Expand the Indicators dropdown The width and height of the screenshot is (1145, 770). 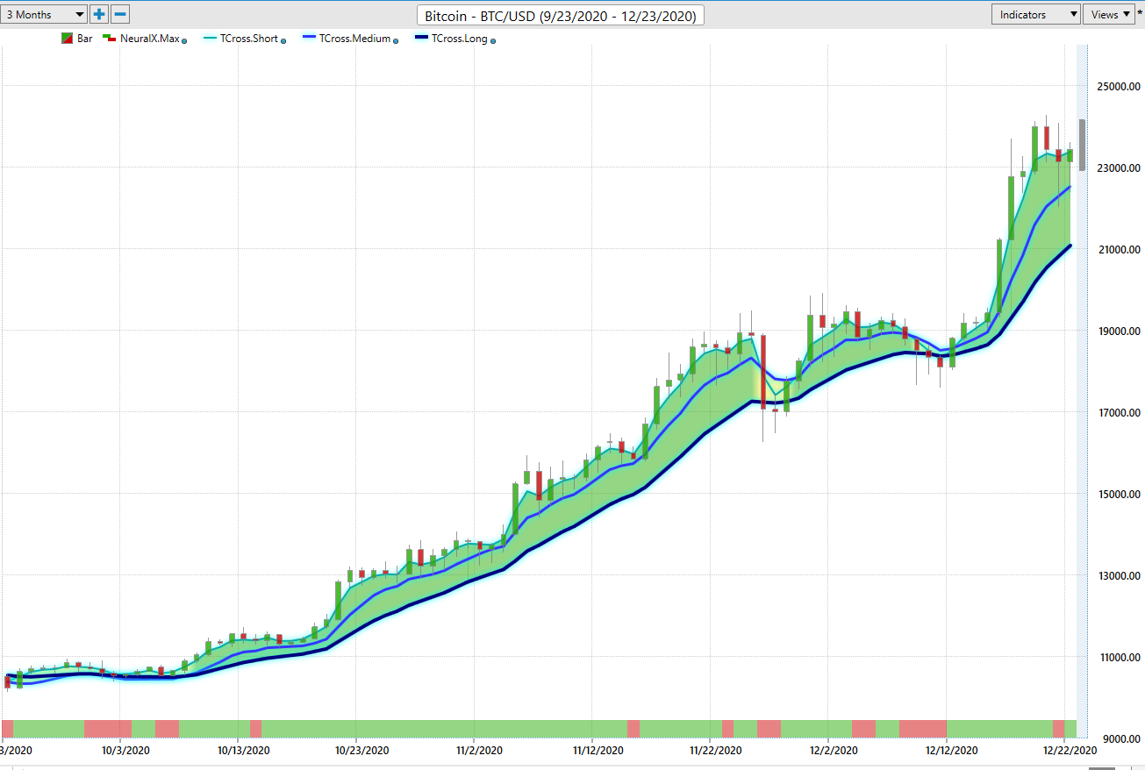click(1035, 14)
